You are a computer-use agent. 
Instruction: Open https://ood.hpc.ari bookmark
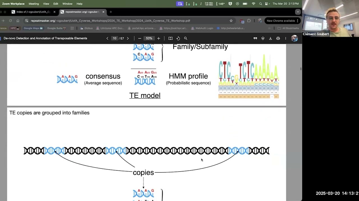point(174,28)
